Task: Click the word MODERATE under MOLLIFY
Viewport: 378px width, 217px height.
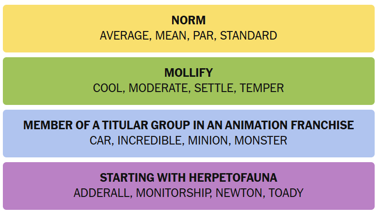Action: 158,88
